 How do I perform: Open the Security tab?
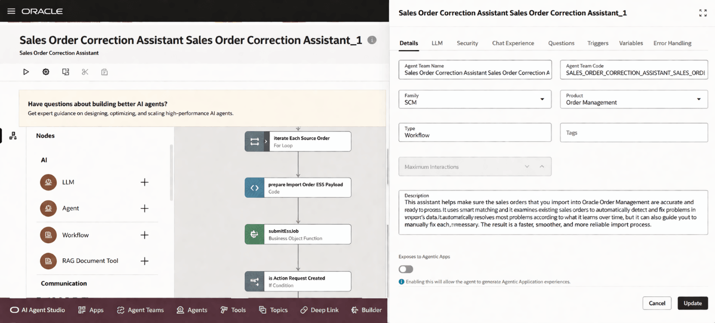(x=467, y=43)
